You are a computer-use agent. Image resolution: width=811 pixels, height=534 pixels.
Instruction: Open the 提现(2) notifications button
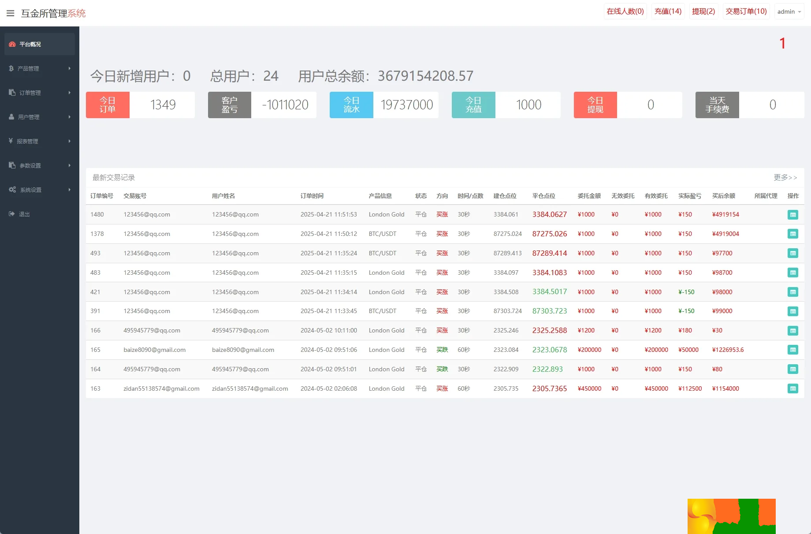703,11
